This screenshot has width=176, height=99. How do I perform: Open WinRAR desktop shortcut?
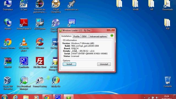tap(8, 63)
